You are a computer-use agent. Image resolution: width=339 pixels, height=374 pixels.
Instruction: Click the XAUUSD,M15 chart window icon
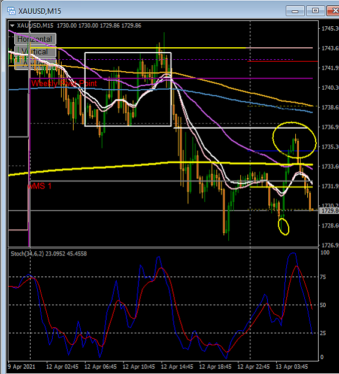(x=11, y=11)
